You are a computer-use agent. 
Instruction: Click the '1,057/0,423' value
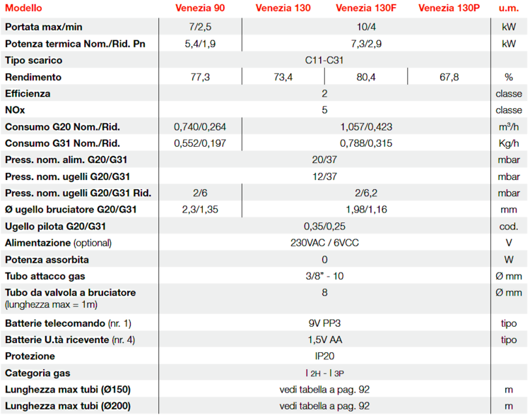point(366,127)
